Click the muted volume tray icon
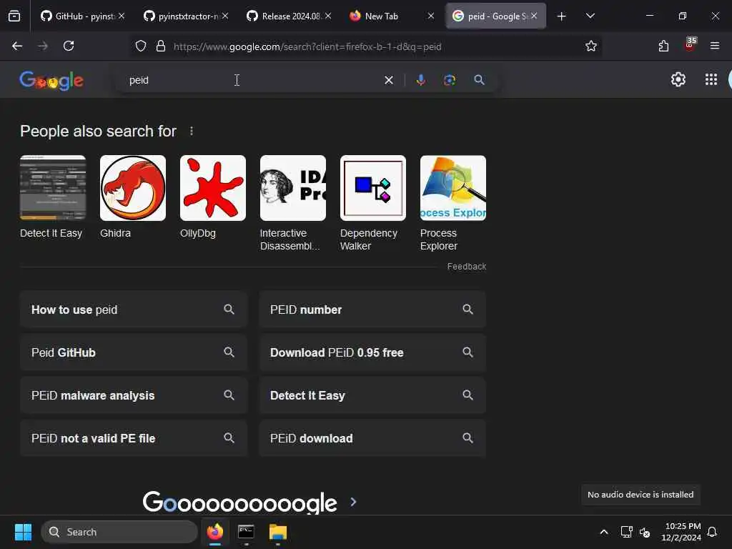732x549 pixels. point(645,532)
